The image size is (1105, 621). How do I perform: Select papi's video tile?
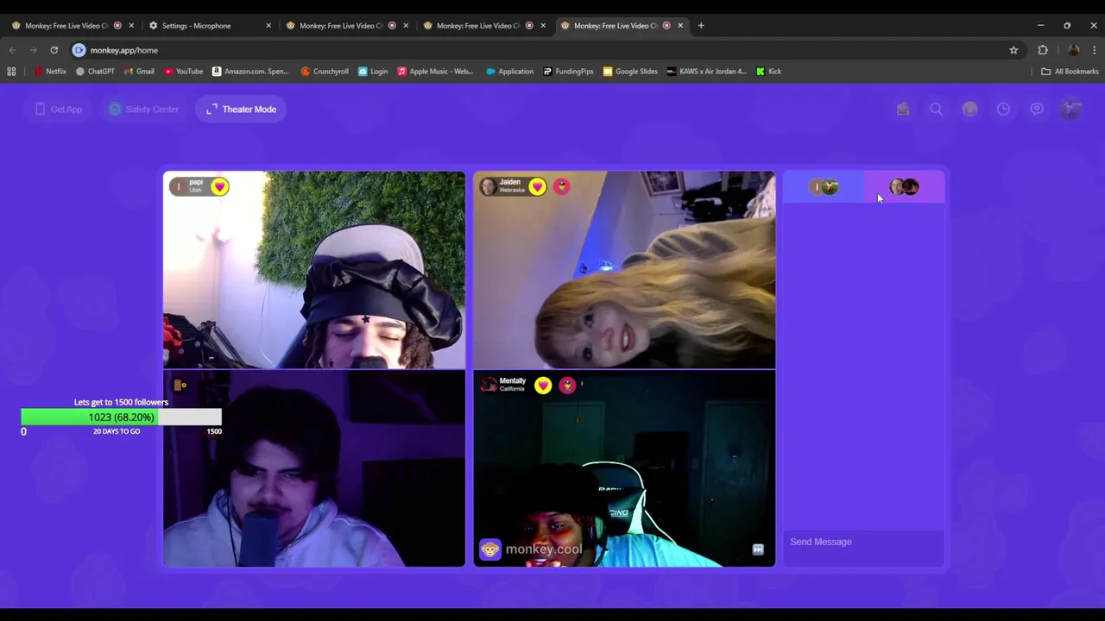314,270
